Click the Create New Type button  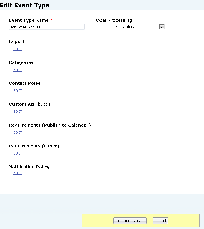[130, 221]
